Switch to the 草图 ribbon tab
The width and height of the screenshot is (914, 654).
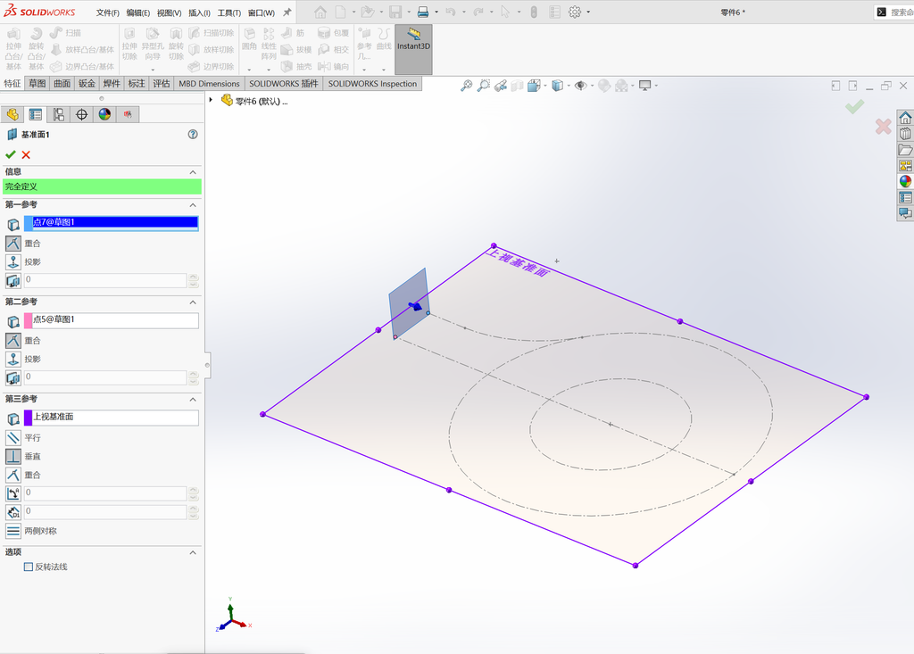coord(37,83)
